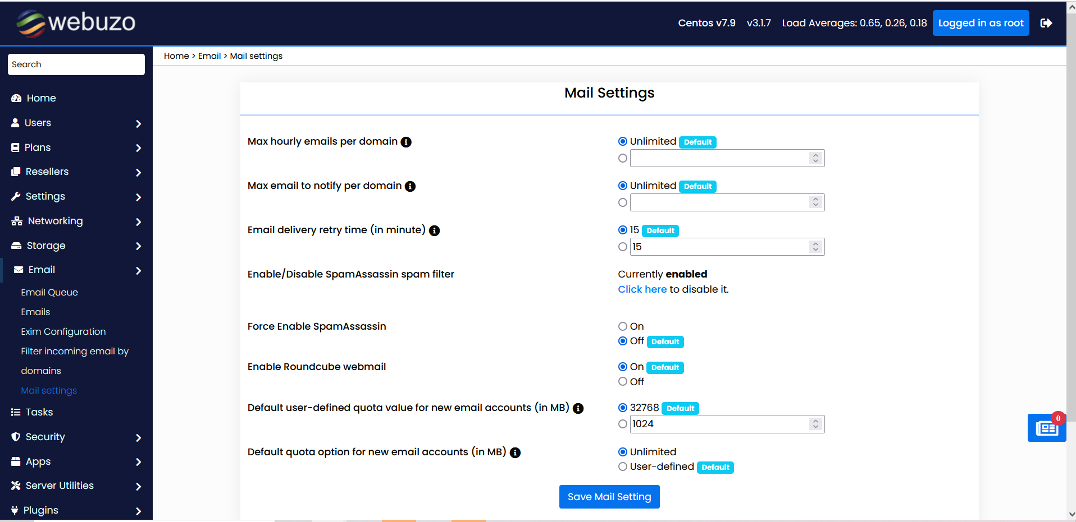Open Exim Configuration submenu item

tap(63, 331)
